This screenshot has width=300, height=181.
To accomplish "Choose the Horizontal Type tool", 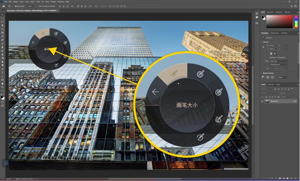I will [3, 73].
